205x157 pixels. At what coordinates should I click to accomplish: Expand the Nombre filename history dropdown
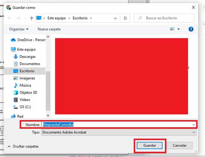(x=194, y=125)
